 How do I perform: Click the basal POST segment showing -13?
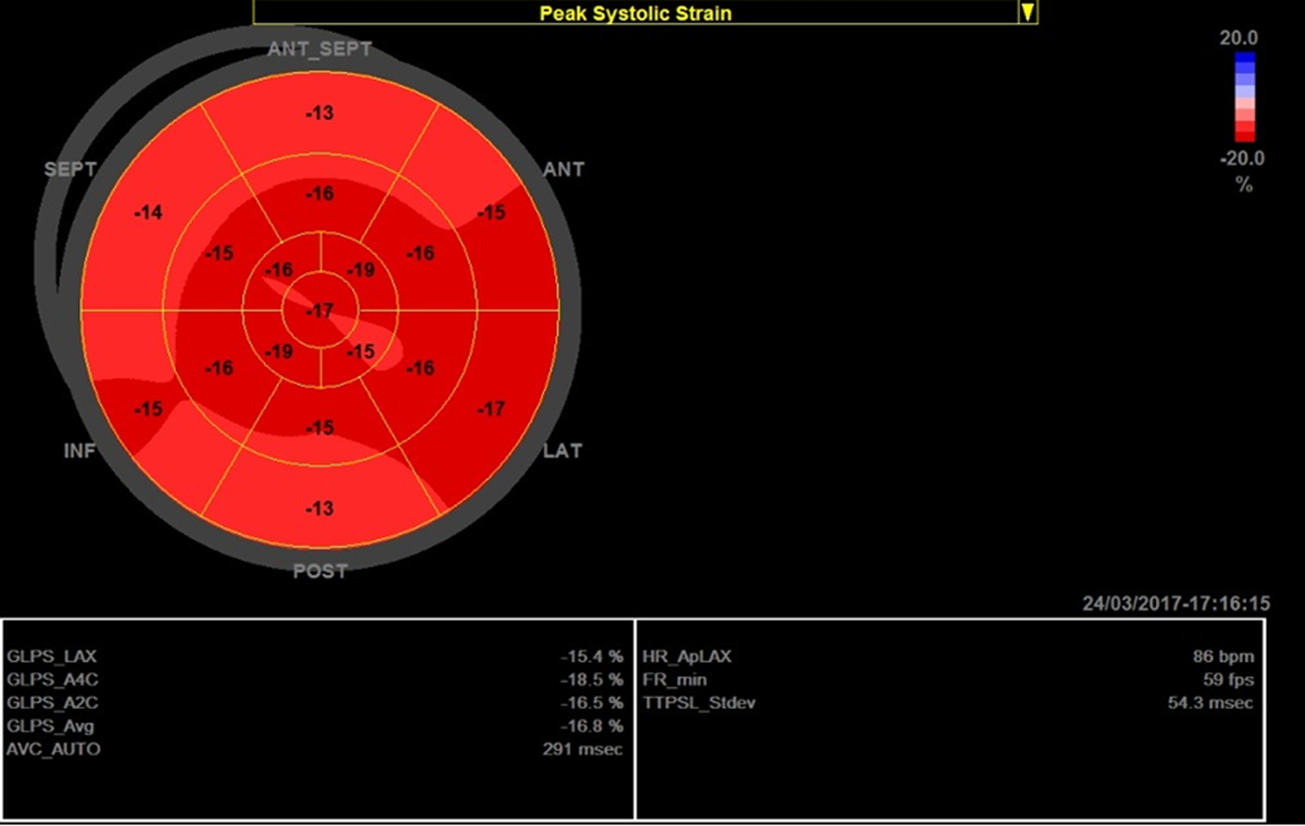[x=320, y=509]
